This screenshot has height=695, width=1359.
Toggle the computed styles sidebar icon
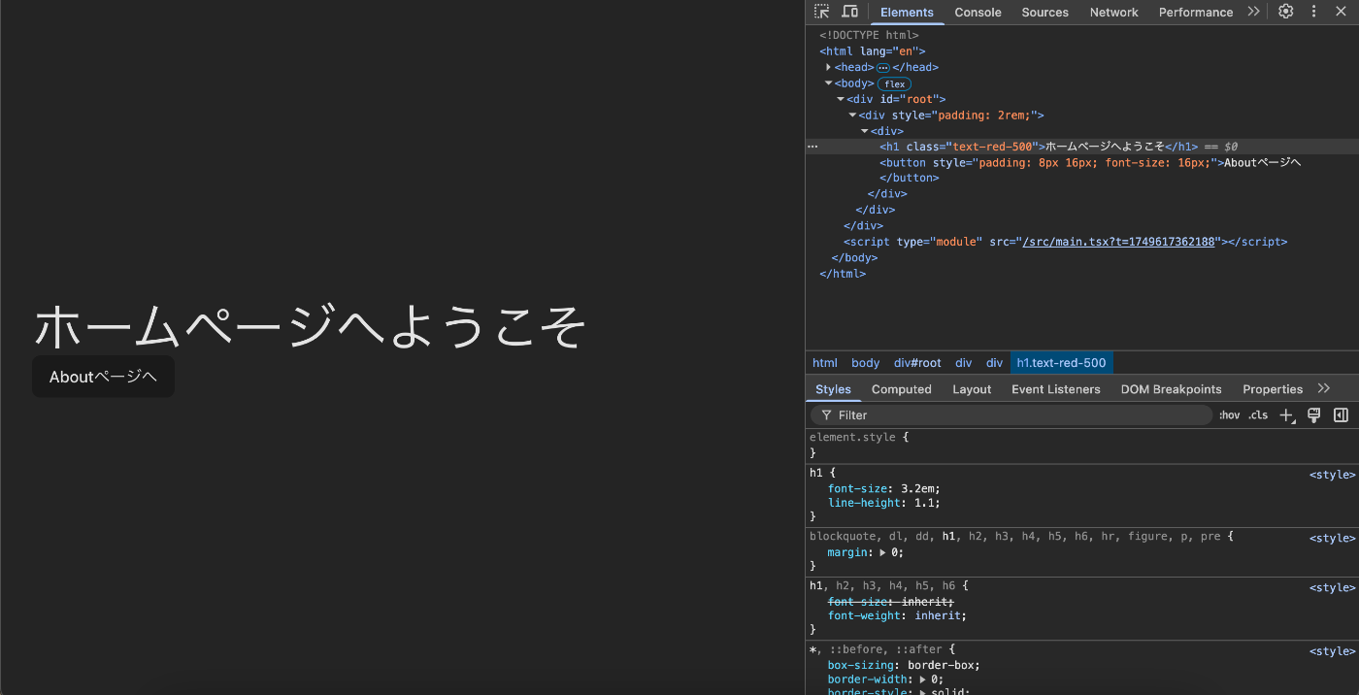coord(1341,415)
